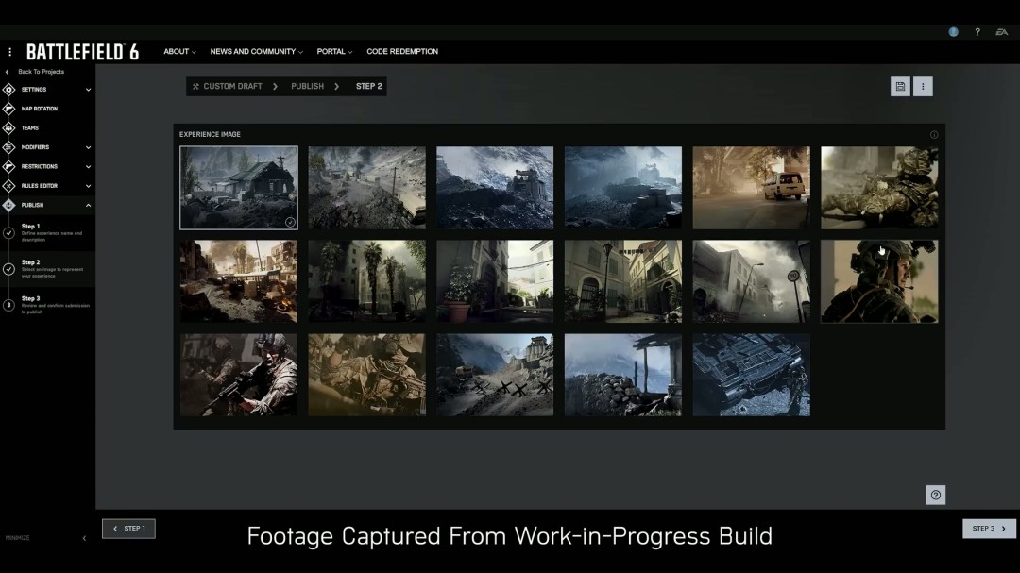Click the Experience Image info icon

pos(934,134)
